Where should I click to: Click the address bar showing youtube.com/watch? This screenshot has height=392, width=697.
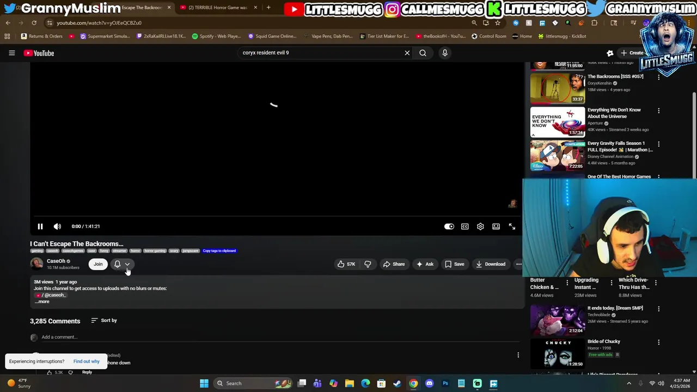coord(256,23)
